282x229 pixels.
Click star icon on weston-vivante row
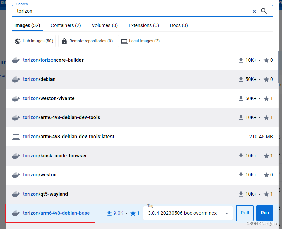(x=266, y=99)
